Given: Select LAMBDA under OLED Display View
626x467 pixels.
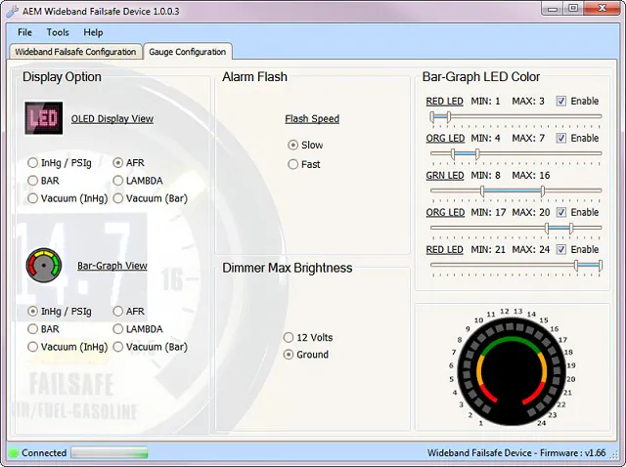Looking at the screenshot, I should [x=118, y=181].
